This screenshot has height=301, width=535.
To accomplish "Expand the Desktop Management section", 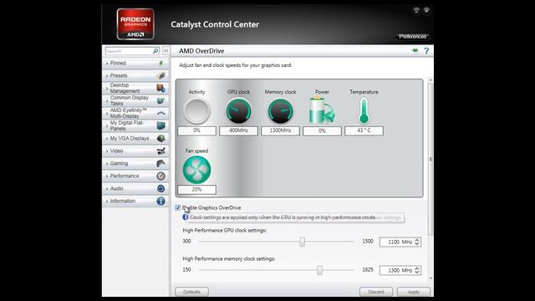I will tap(135, 88).
